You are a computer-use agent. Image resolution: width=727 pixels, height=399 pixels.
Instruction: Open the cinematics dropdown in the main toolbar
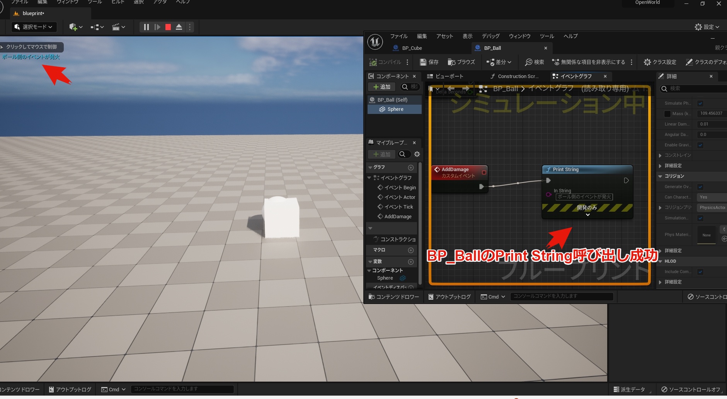click(x=119, y=27)
